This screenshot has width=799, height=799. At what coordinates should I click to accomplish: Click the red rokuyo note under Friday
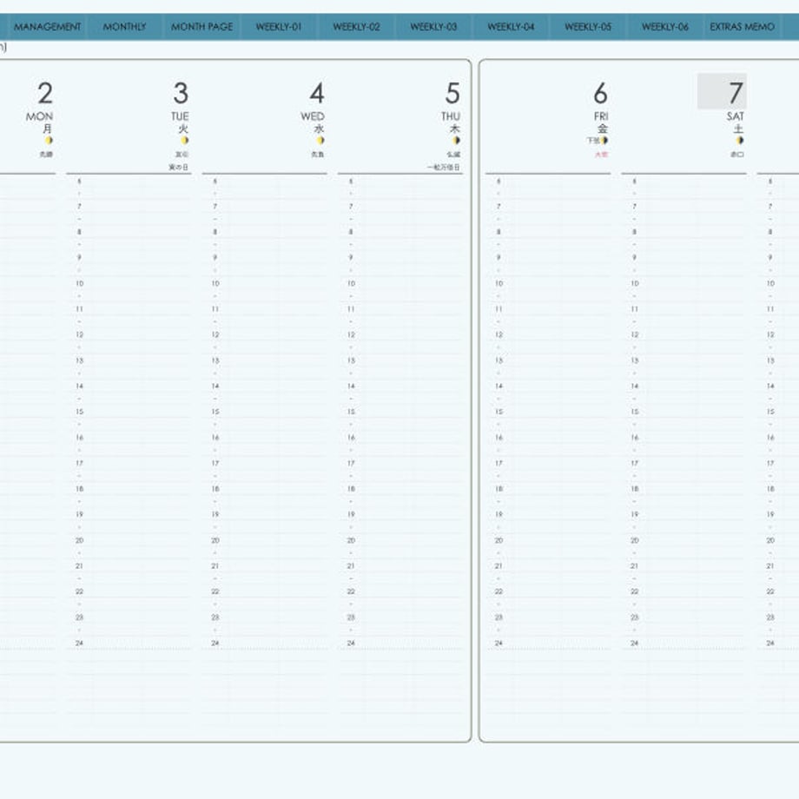point(601,155)
